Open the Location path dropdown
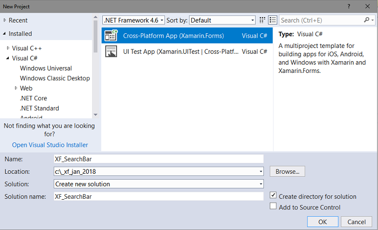 261,171
